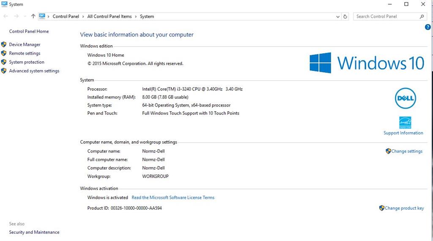Viewport: 433px width, 241px height.
Task: Open System protection link
Action: [27, 62]
